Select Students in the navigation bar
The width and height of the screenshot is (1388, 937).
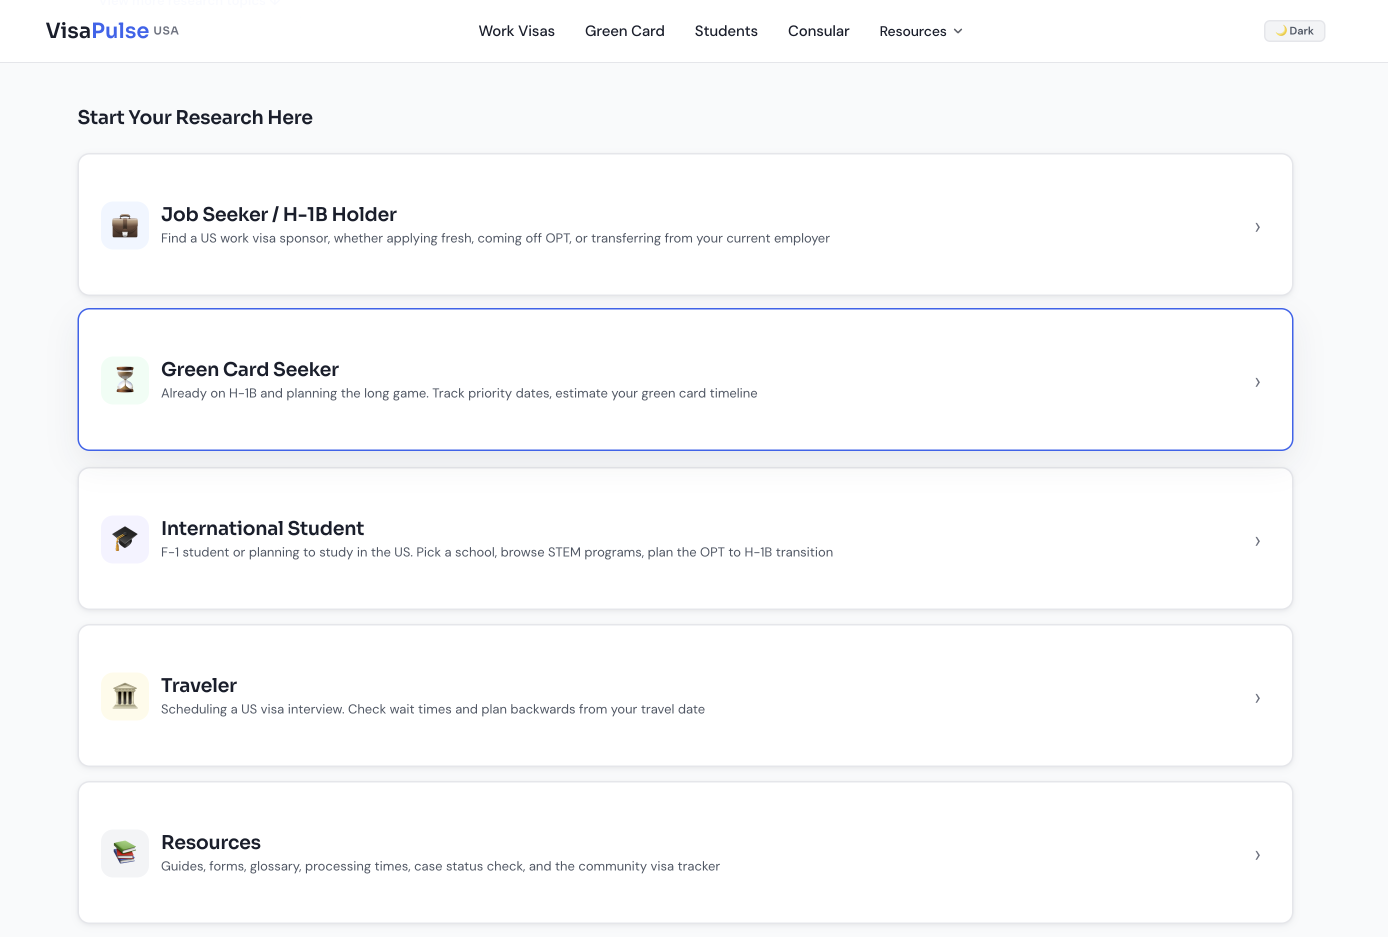725,31
